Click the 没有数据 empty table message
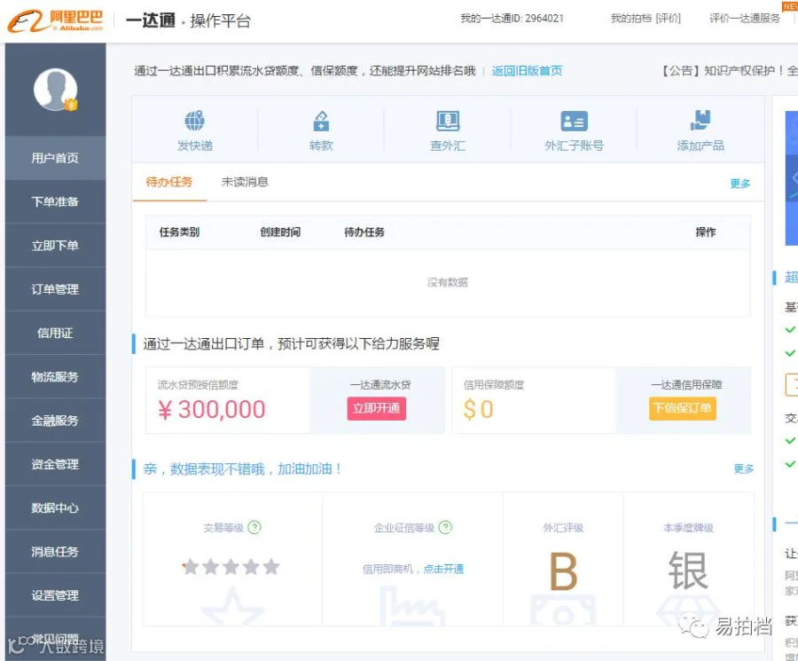Viewport: 798px width, 661px height. tap(448, 282)
